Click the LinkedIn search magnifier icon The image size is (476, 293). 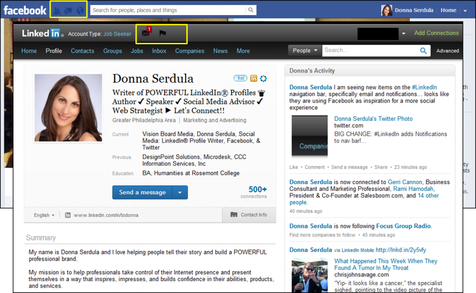423,51
